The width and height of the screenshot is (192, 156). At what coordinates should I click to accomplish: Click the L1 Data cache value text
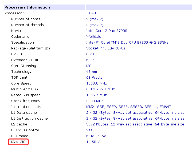[x=135, y=113]
